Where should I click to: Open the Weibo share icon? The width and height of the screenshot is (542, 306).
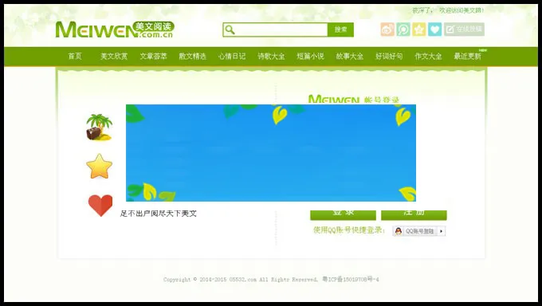click(x=387, y=29)
